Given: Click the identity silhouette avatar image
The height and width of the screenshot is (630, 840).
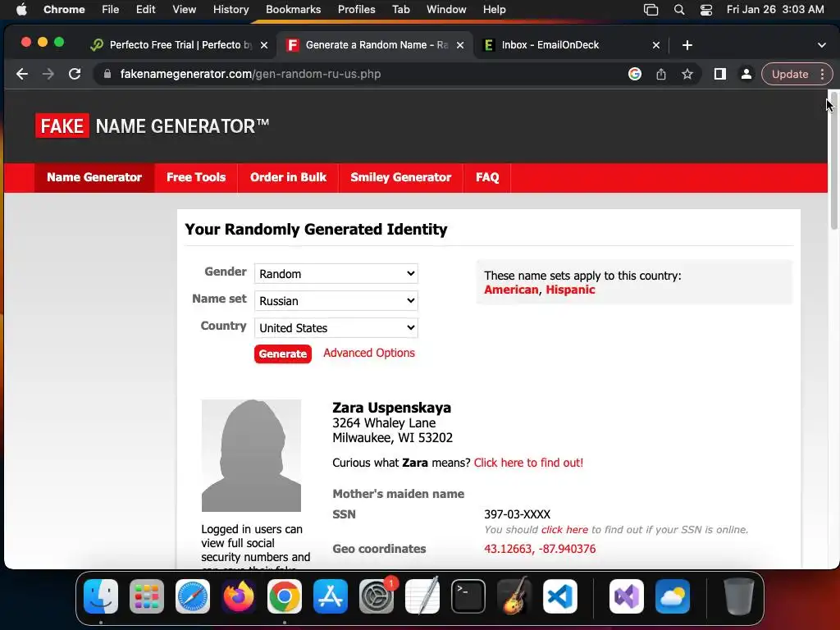Looking at the screenshot, I should point(251,455).
